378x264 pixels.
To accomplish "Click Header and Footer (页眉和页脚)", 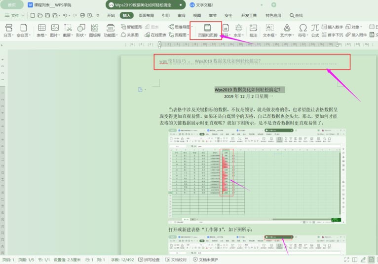I will [x=208, y=31].
